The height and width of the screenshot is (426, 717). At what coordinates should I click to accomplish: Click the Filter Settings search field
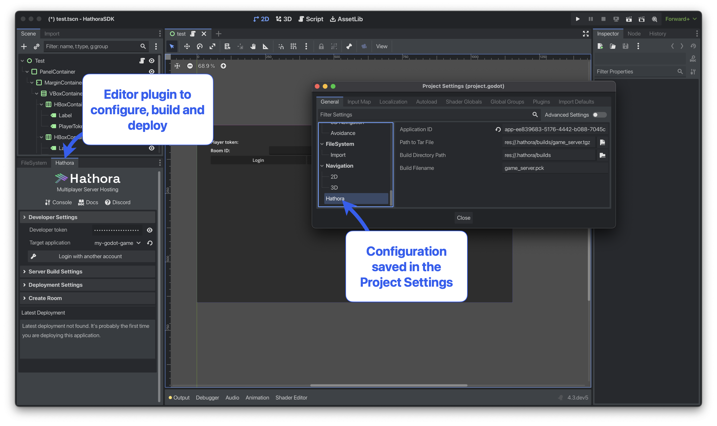coord(425,115)
